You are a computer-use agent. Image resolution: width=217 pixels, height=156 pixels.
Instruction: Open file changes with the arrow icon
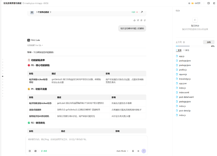[x=142, y=12]
